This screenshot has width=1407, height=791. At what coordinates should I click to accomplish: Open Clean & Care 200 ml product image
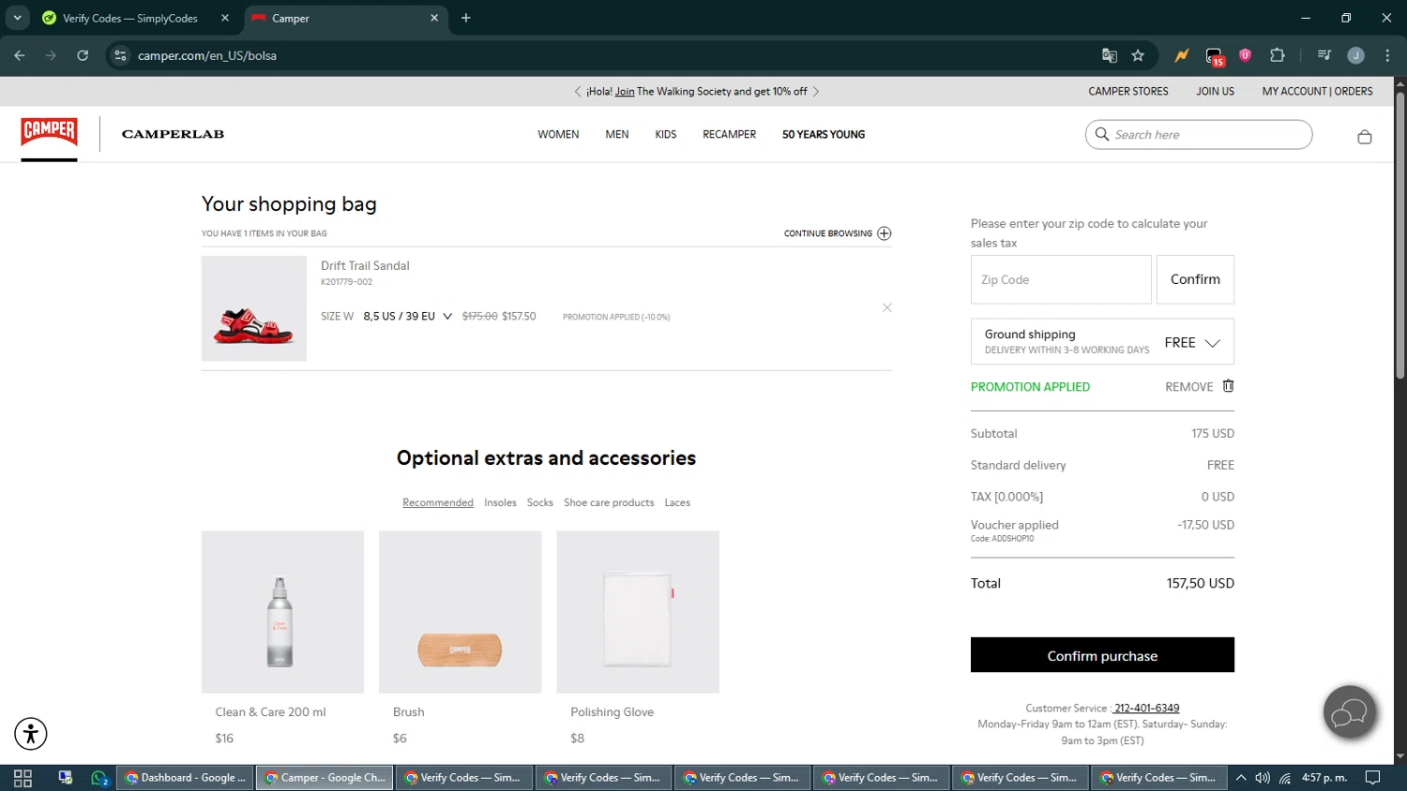click(x=282, y=612)
